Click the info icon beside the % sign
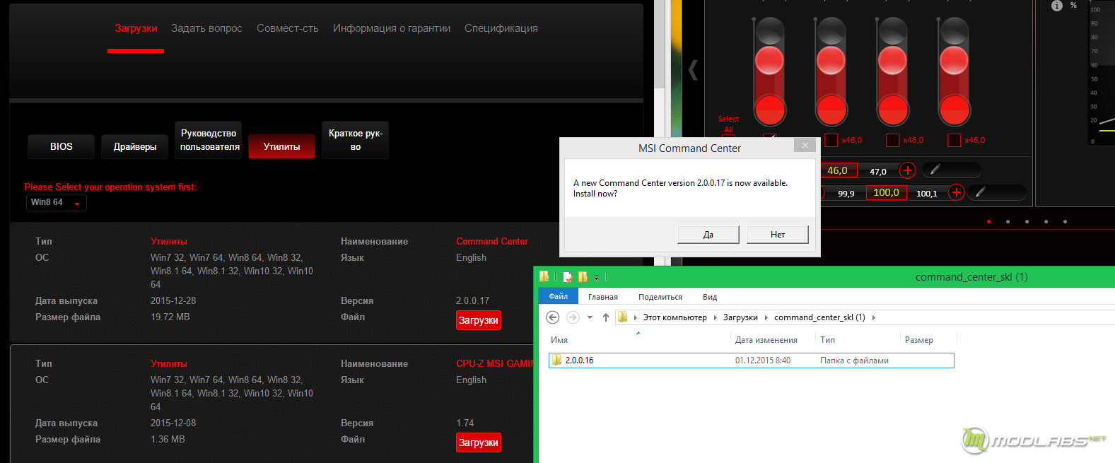1115x463 pixels. coord(1057,6)
